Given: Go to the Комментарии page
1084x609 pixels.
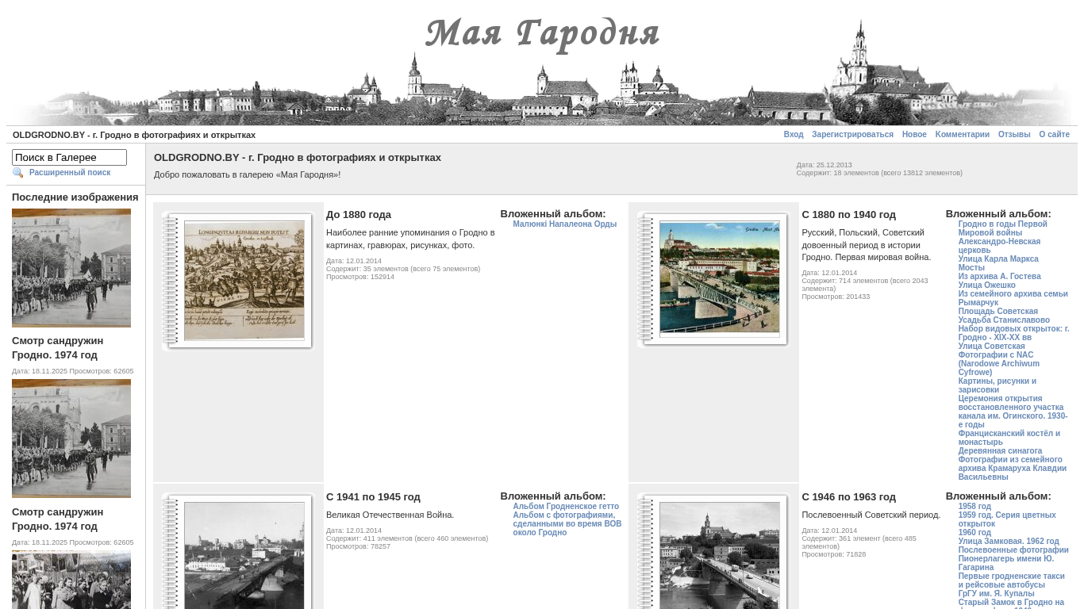Looking at the screenshot, I should click(x=962, y=135).
